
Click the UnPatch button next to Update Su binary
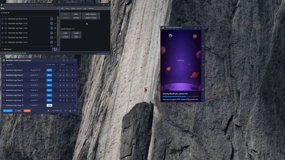76,18
